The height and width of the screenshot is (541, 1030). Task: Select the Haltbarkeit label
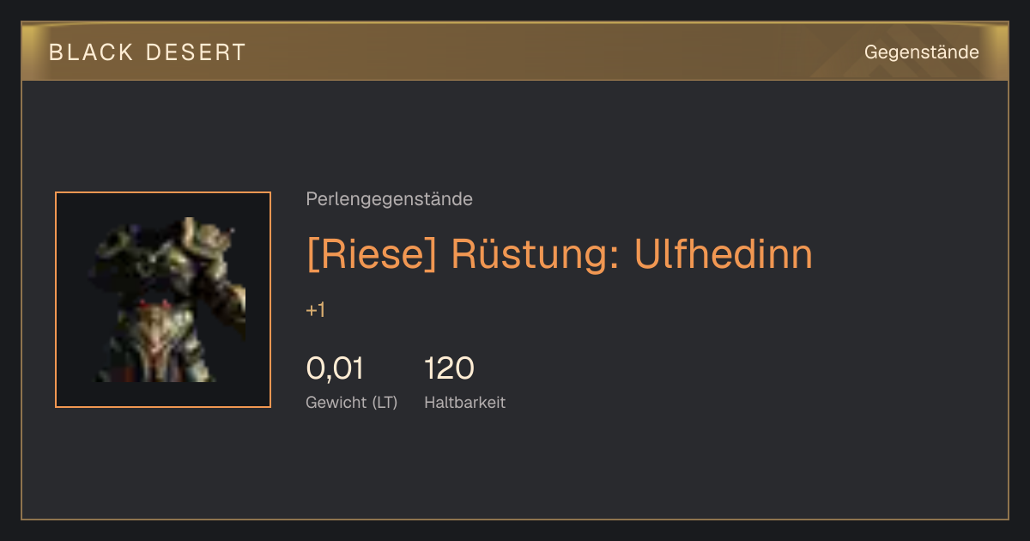pos(464,402)
